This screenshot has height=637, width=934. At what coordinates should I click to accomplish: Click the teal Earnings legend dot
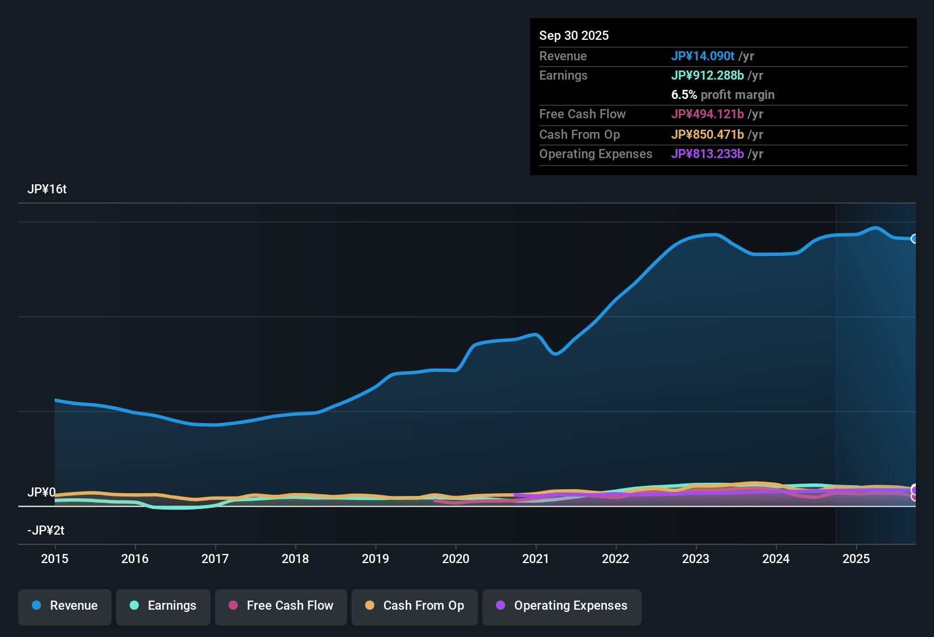[x=134, y=606]
